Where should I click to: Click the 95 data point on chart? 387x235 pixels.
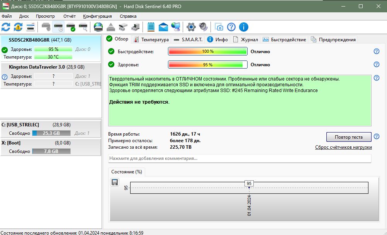(x=249, y=188)
